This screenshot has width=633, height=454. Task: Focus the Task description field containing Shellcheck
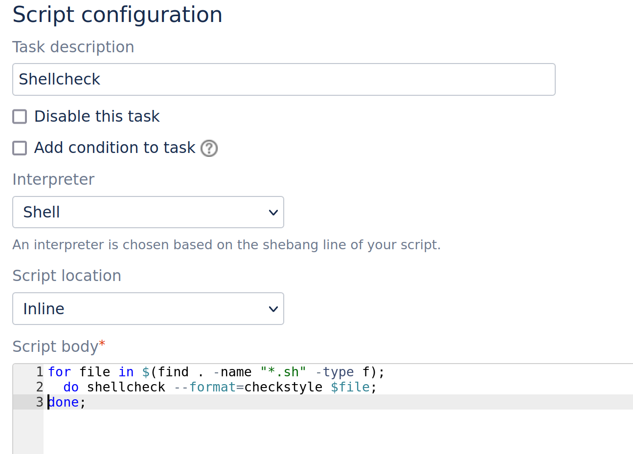pyautogui.click(x=284, y=79)
